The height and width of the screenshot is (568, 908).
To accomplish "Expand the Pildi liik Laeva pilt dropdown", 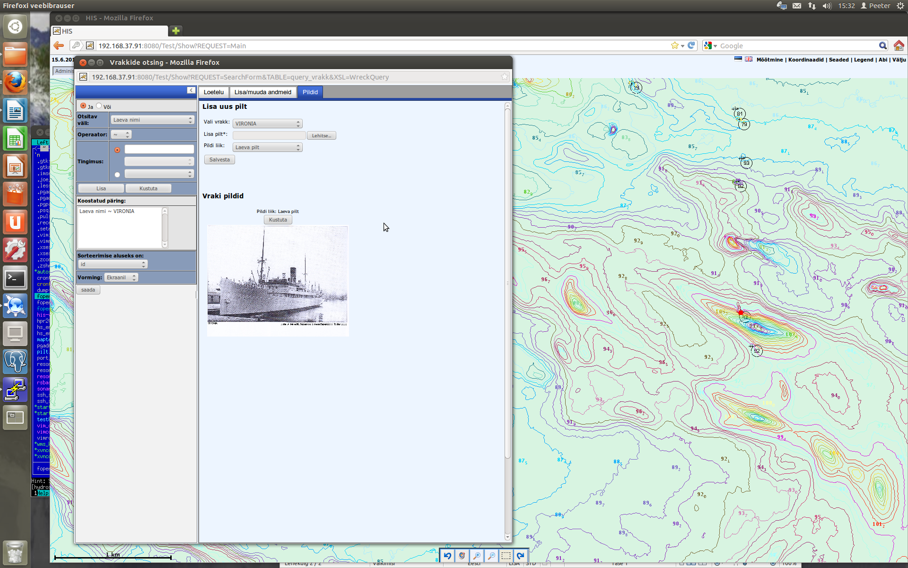I will point(267,148).
